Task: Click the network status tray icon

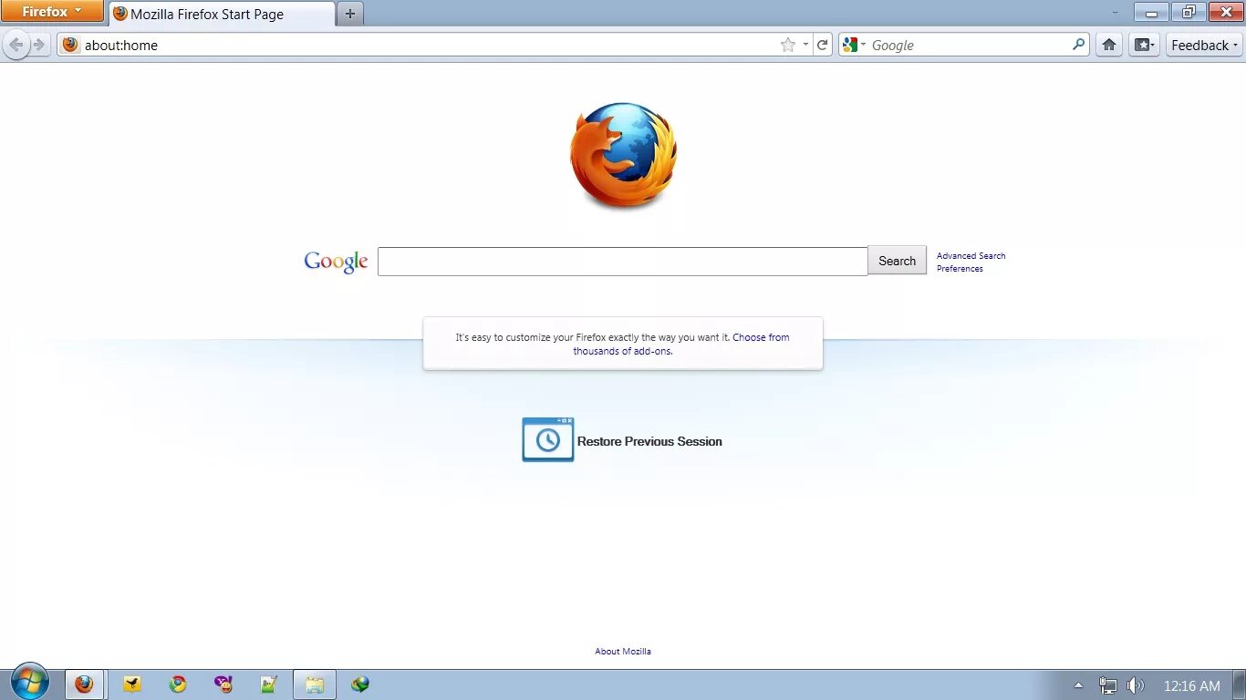Action: (x=1108, y=685)
